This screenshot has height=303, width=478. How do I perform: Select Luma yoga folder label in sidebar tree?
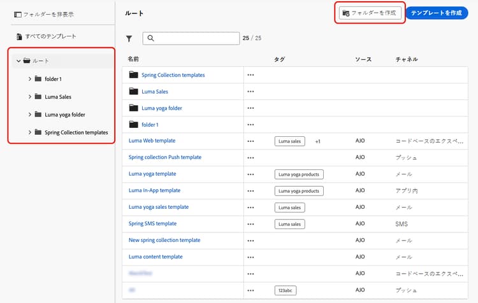[65, 115]
